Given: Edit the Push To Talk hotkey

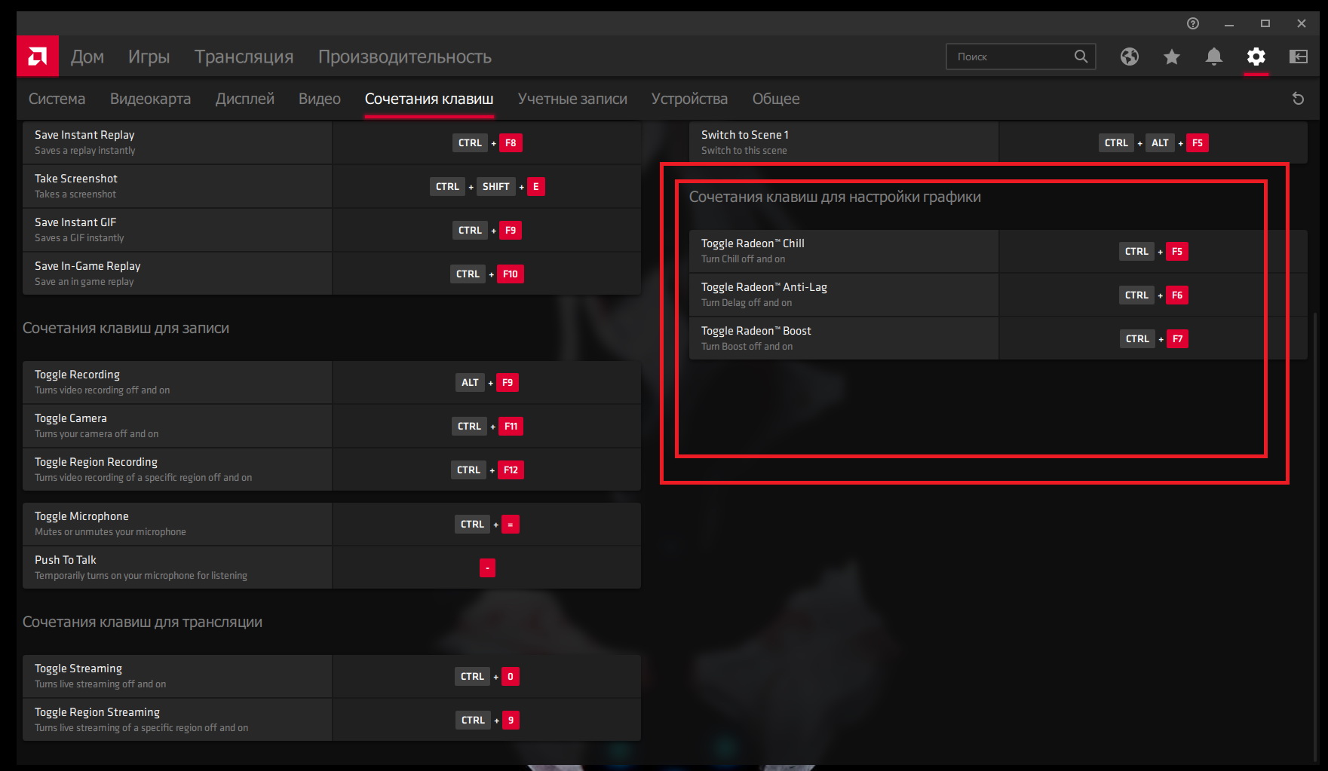Looking at the screenshot, I should tap(487, 568).
